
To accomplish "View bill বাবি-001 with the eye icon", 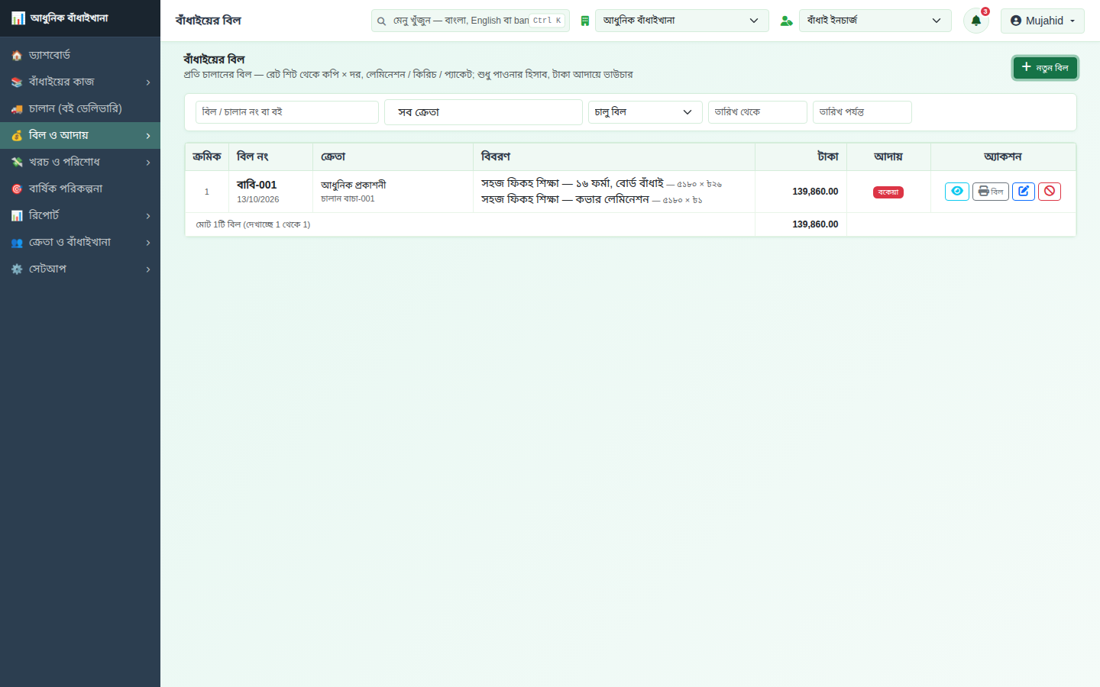I will pyautogui.click(x=957, y=192).
